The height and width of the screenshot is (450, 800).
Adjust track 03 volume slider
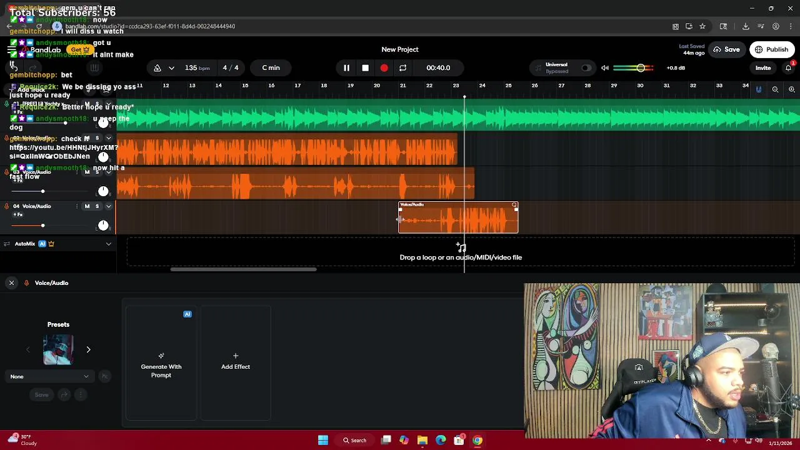click(42, 191)
